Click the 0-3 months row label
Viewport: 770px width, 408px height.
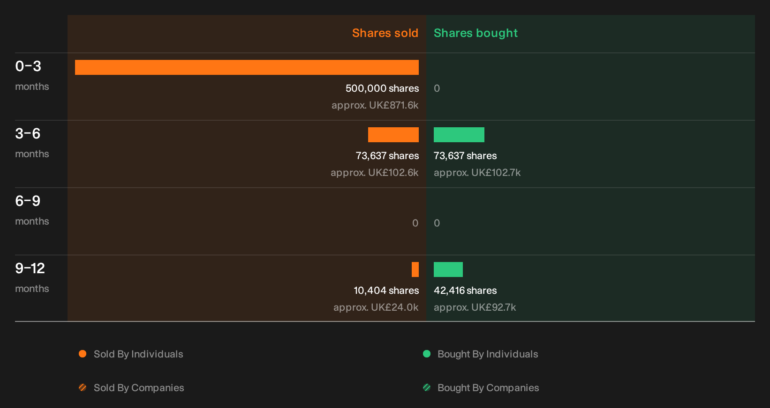pyautogui.click(x=32, y=75)
